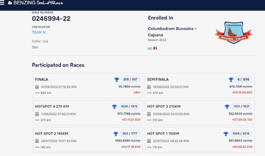Open Columbodrom Bucovina – Cajvana loft link
265x156 pixels.
click(172, 32)
